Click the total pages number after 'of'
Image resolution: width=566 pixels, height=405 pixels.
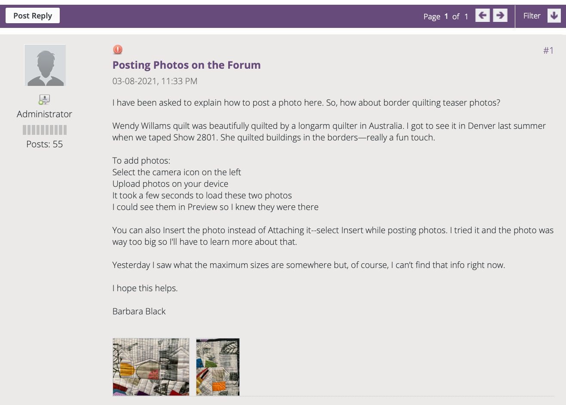point(466,16)
